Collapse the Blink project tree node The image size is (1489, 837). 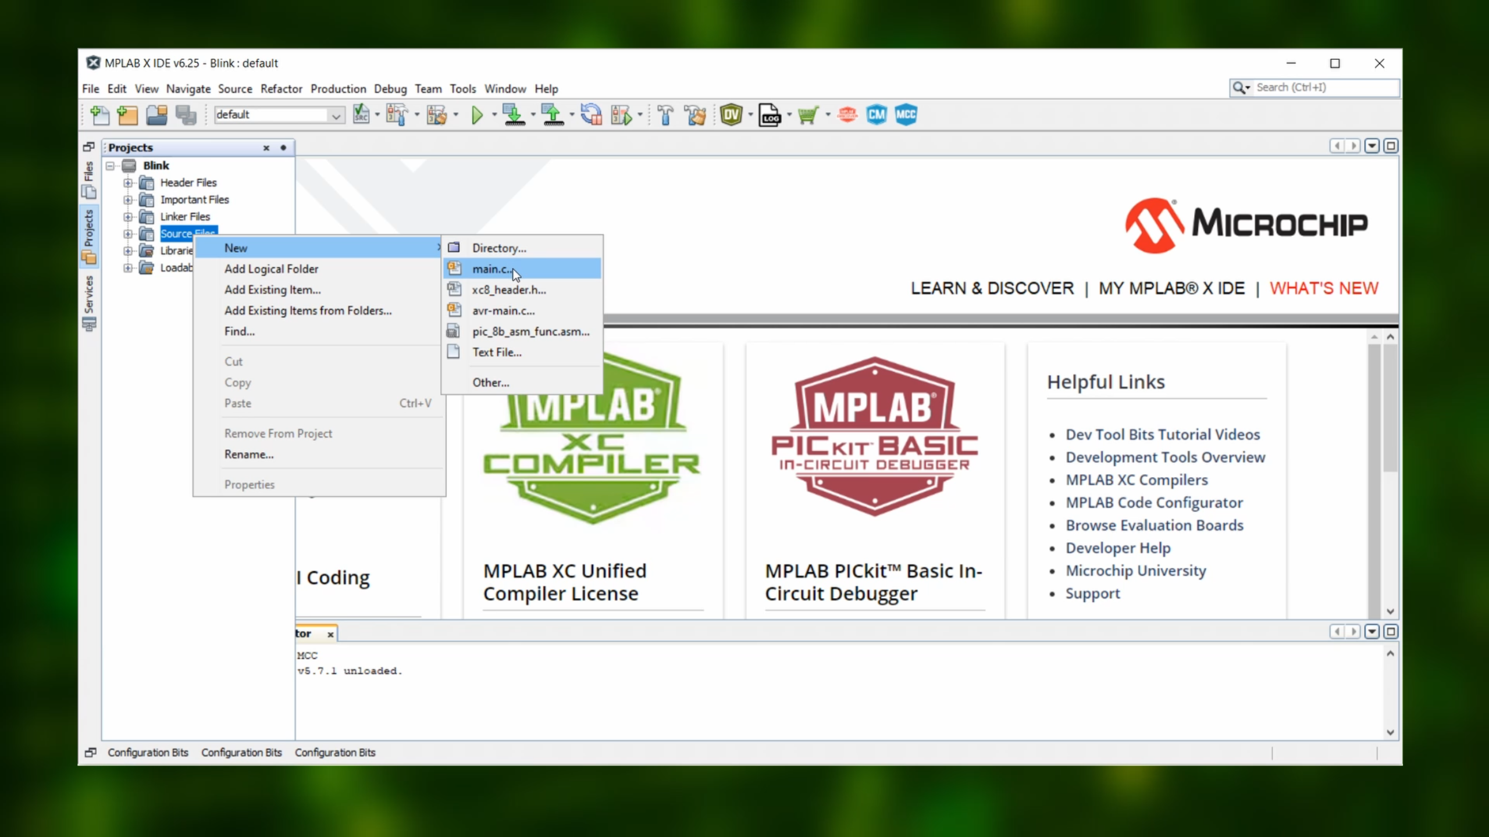click(110, 166)
